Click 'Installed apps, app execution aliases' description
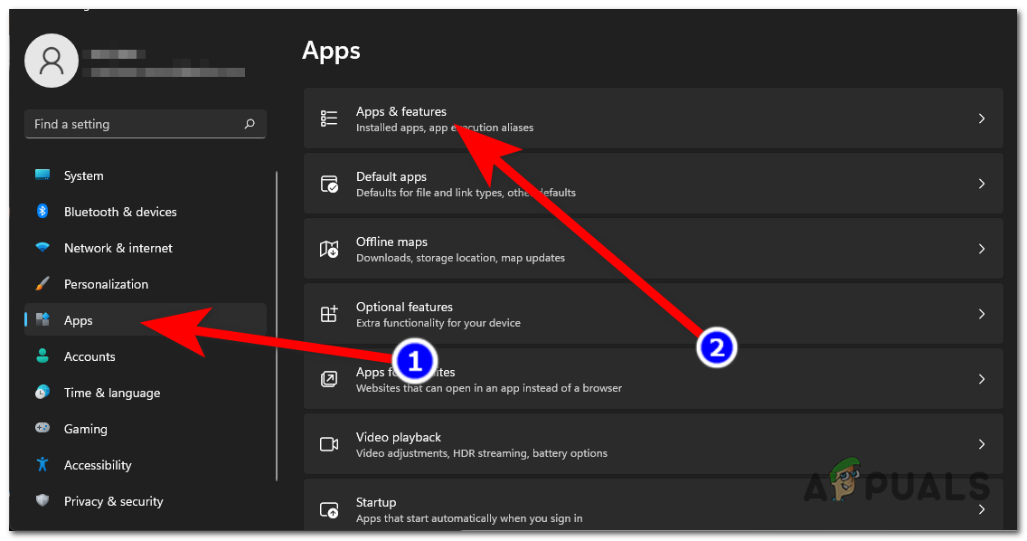 click(445, 128)
